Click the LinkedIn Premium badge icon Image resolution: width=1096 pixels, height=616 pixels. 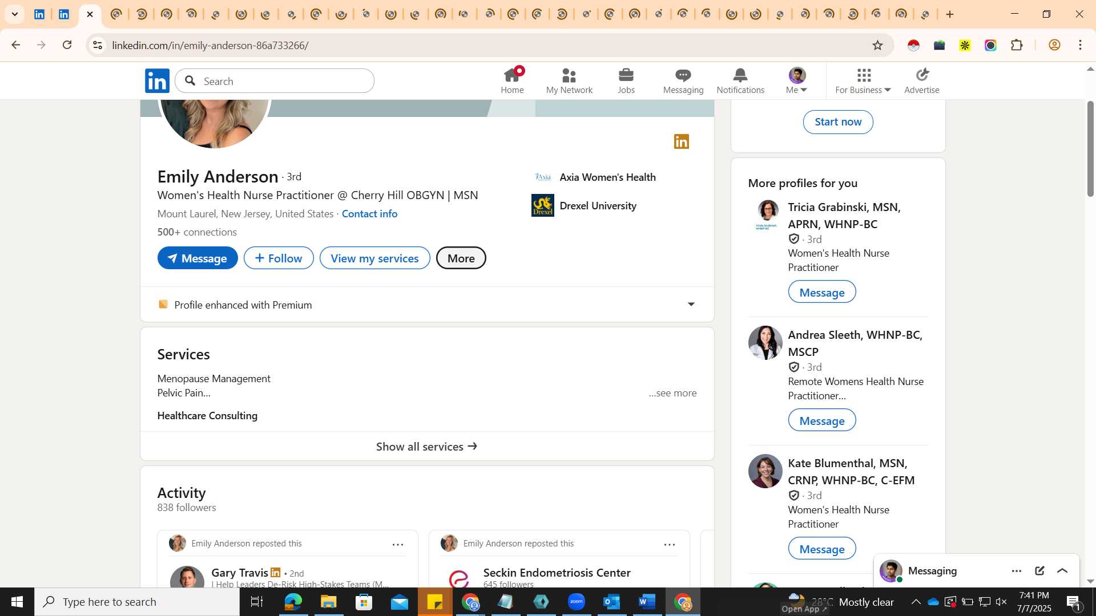point(682,141)
